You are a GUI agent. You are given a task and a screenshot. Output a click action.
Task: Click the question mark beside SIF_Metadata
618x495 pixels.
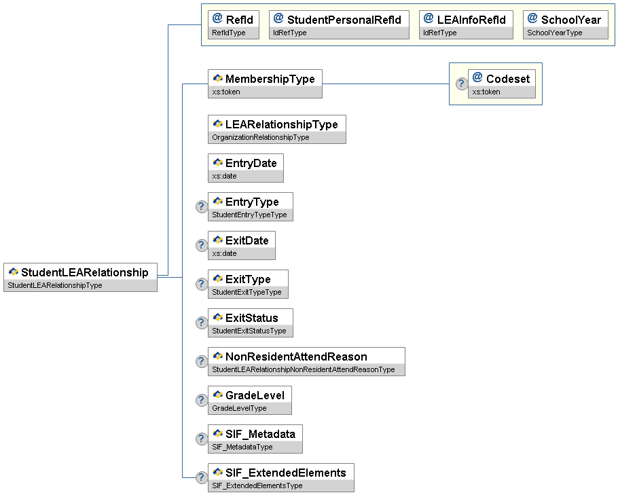[202, 439]
